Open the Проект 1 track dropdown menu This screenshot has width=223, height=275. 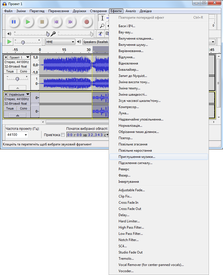[28, 57]
